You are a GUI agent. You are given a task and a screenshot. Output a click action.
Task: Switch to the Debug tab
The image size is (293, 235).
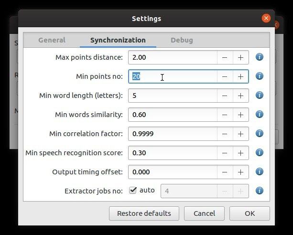[182, 40]
